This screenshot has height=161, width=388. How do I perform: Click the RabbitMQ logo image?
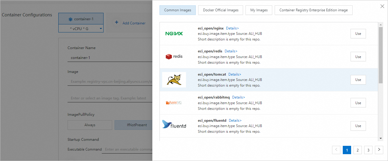[174, 103]
